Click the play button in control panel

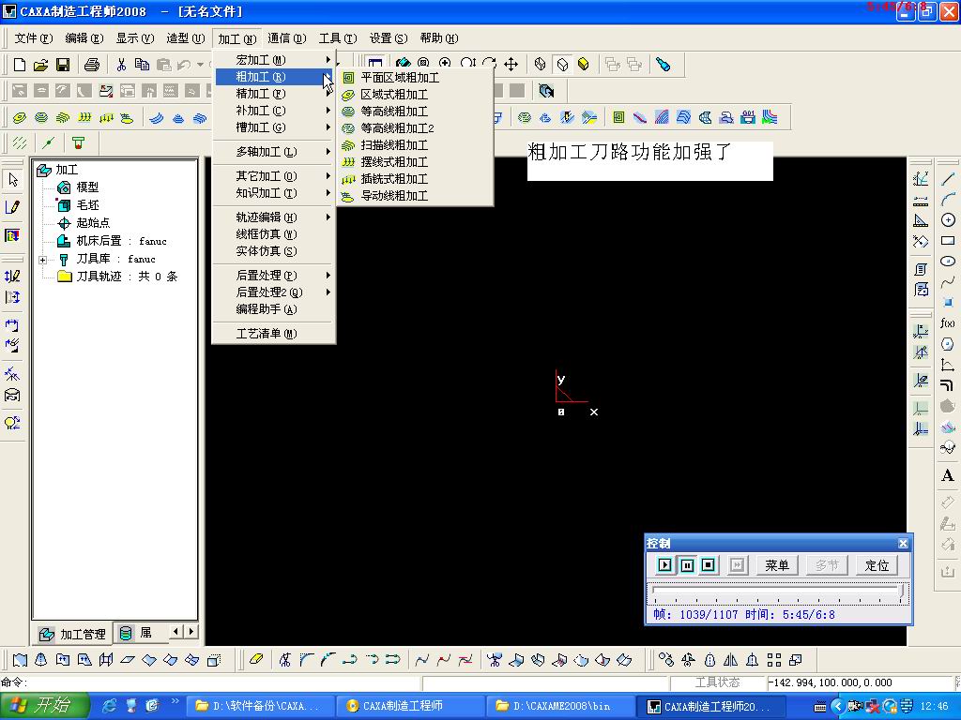point(665,565)
